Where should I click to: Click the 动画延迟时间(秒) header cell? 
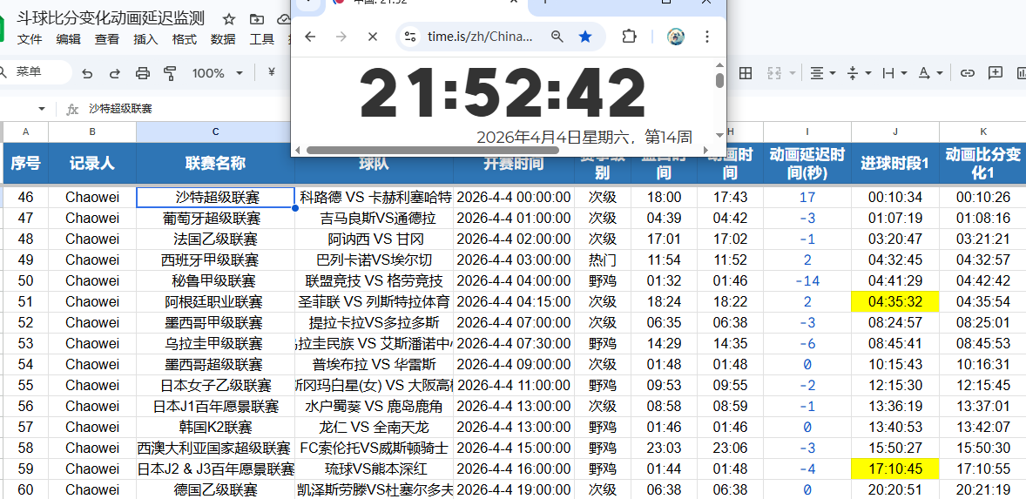tap(807, 163)
